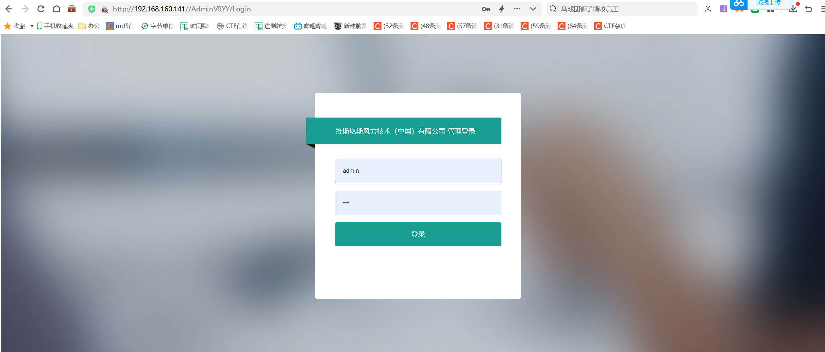The height and width of the screenshot is (352, 825).
Task: Open the 办公 bookmarks folder
Action: (89, 26)
